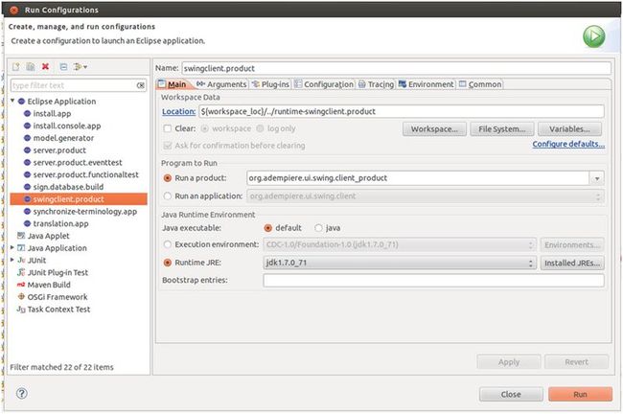This screenshot has height=414, width=623.
Task: Open the Run an application combo box
Action: [x=426, y=196]
